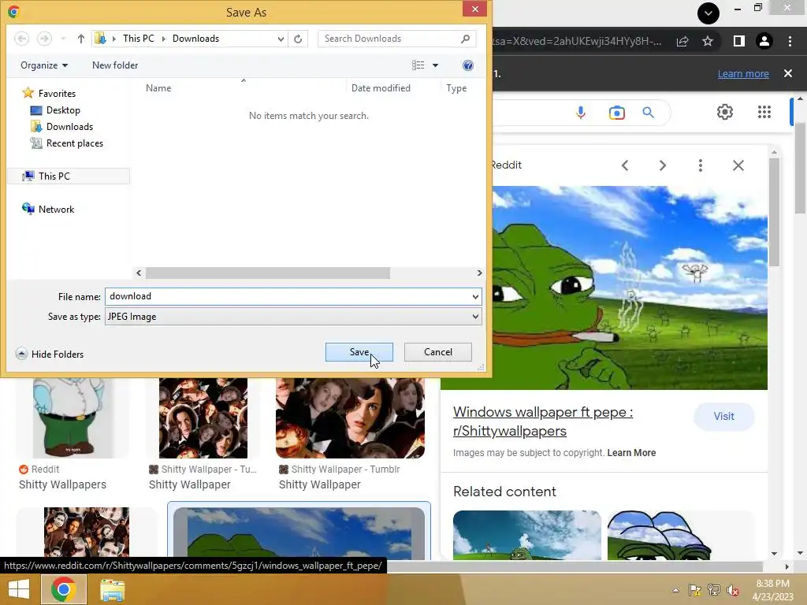
Task: Click the Visit button
Action: [723, 416]
